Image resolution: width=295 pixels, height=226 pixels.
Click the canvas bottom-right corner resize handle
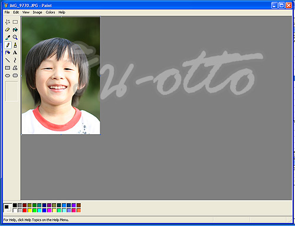coord(100,135)
